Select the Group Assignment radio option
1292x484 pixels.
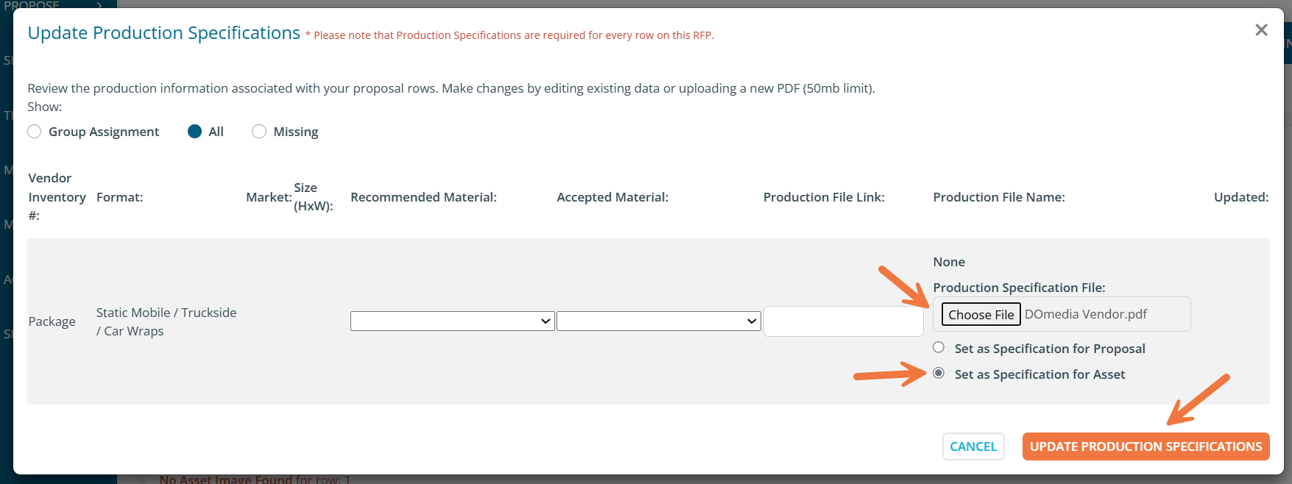coord(35,132)
